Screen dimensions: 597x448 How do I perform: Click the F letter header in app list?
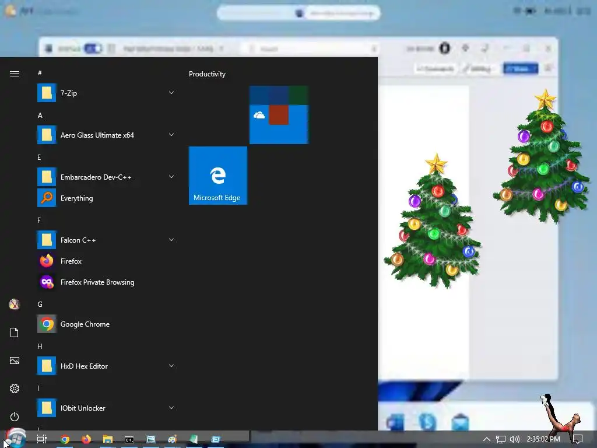coord(39,220)
